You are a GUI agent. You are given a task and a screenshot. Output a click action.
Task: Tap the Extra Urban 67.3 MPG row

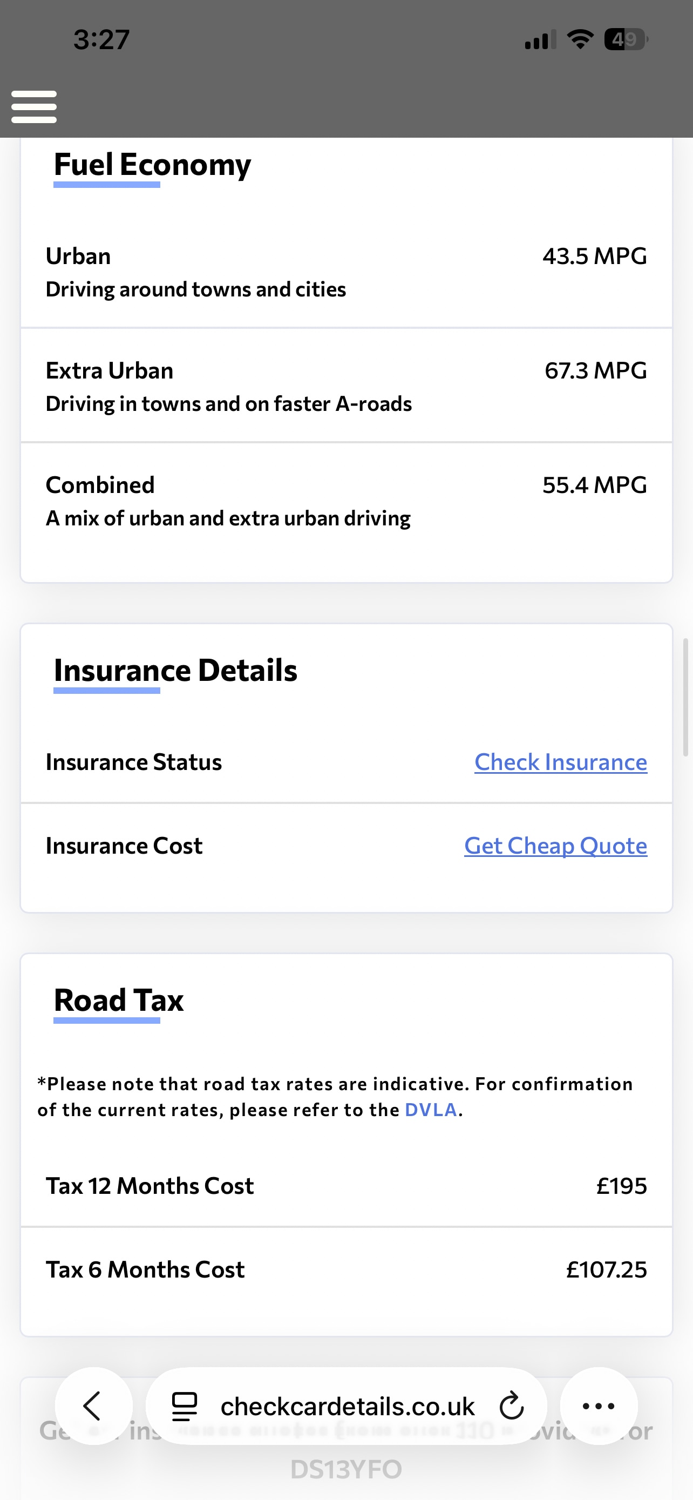(346, 386)
